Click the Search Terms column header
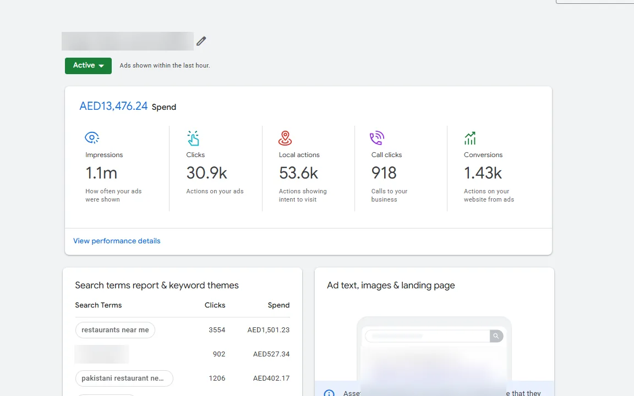This screenshot has height=396, width=634. (99, 305)
